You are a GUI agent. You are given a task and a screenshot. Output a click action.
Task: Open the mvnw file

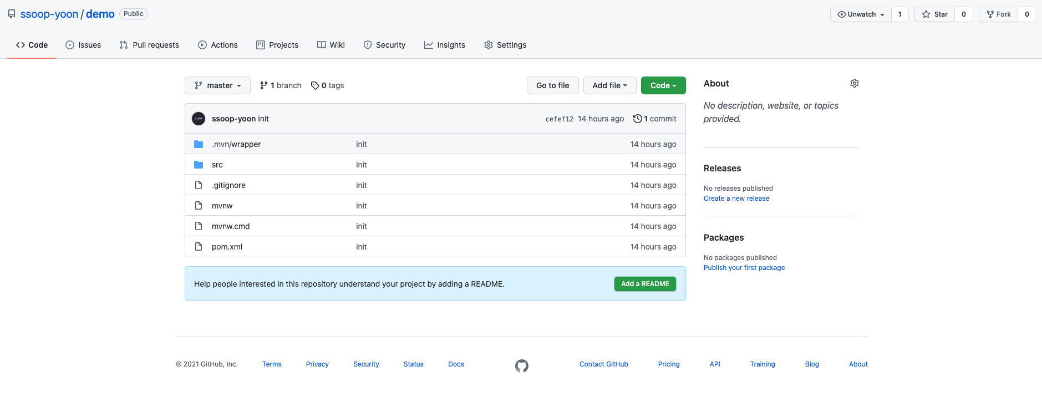click(222, 206)
